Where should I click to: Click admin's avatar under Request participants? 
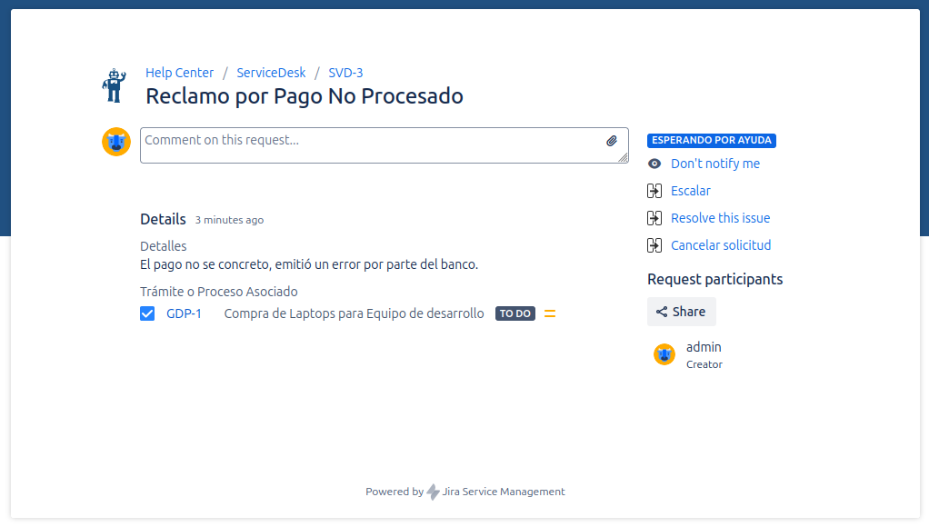664,353
